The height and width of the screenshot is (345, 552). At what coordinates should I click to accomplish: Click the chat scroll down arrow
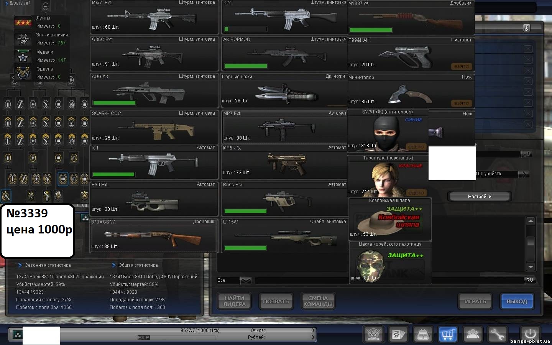[531, 267]
